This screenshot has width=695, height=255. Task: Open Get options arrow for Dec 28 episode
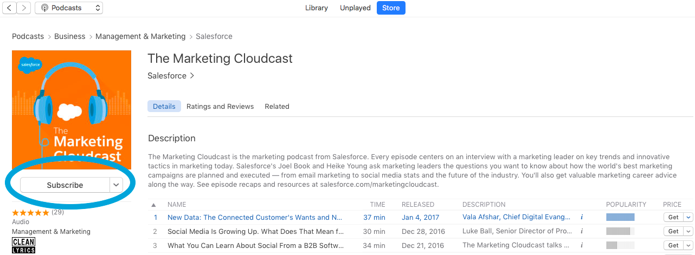[x=688, y=231]
